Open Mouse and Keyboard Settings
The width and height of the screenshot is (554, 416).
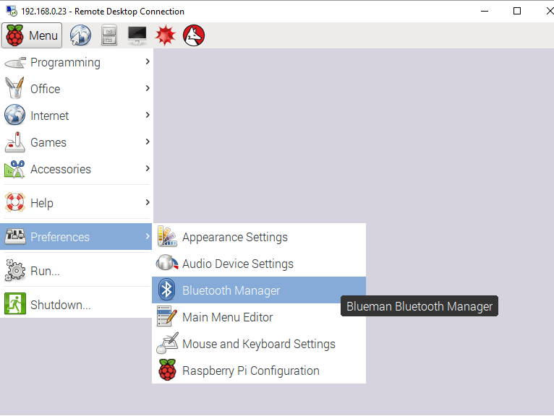coord(258,344)
